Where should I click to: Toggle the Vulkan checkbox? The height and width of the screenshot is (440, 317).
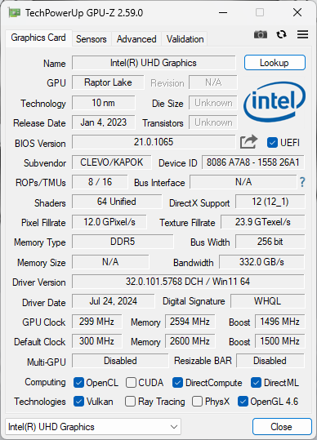point(78,402)
